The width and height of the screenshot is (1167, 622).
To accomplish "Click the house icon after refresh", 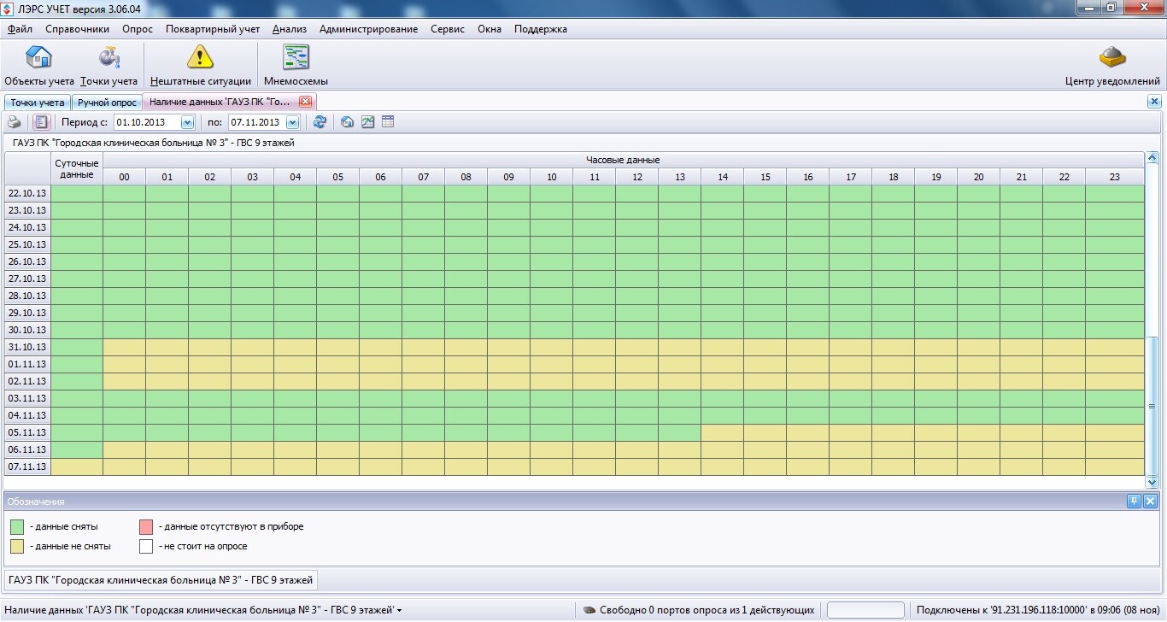I will click(x=347, y=122).
